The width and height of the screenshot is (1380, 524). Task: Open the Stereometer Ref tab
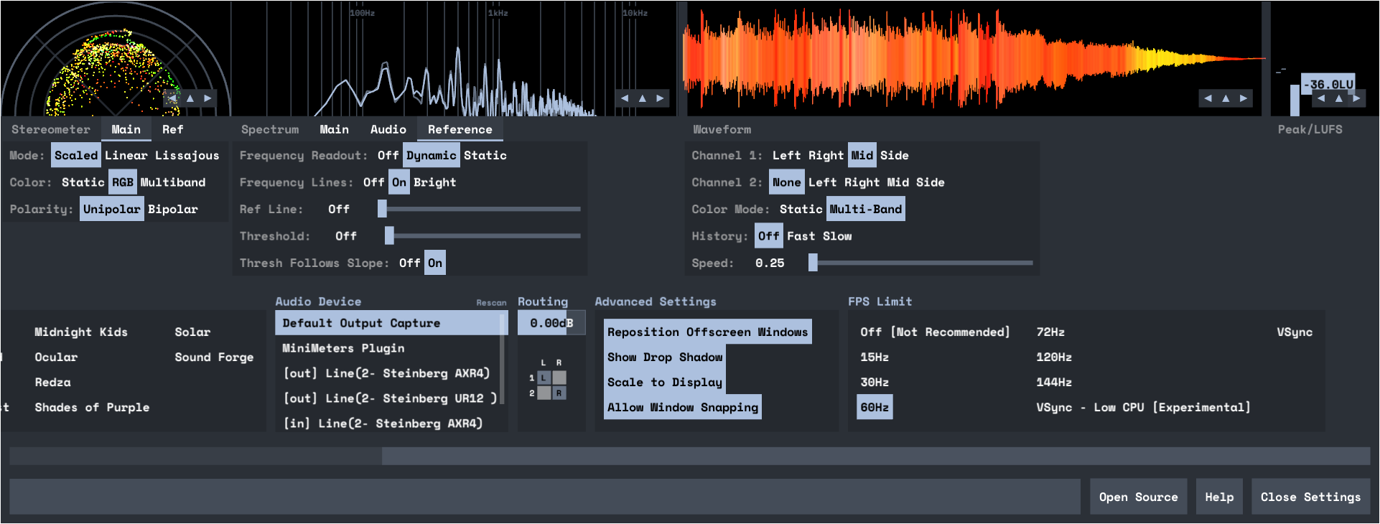(x=172, y=130)
